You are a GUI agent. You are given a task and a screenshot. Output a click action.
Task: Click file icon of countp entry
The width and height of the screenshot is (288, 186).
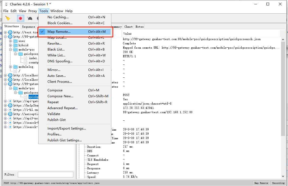coord(26,62)
